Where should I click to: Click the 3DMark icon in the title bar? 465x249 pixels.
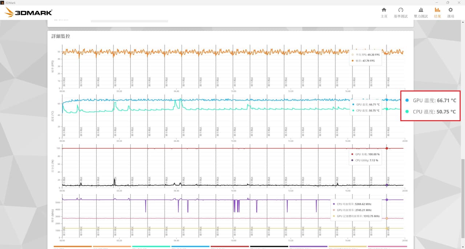pyautogui.click(x=2, y=2)
